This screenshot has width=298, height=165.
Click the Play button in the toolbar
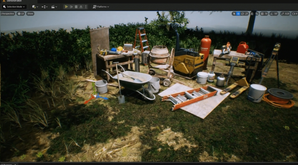(66, 7)
